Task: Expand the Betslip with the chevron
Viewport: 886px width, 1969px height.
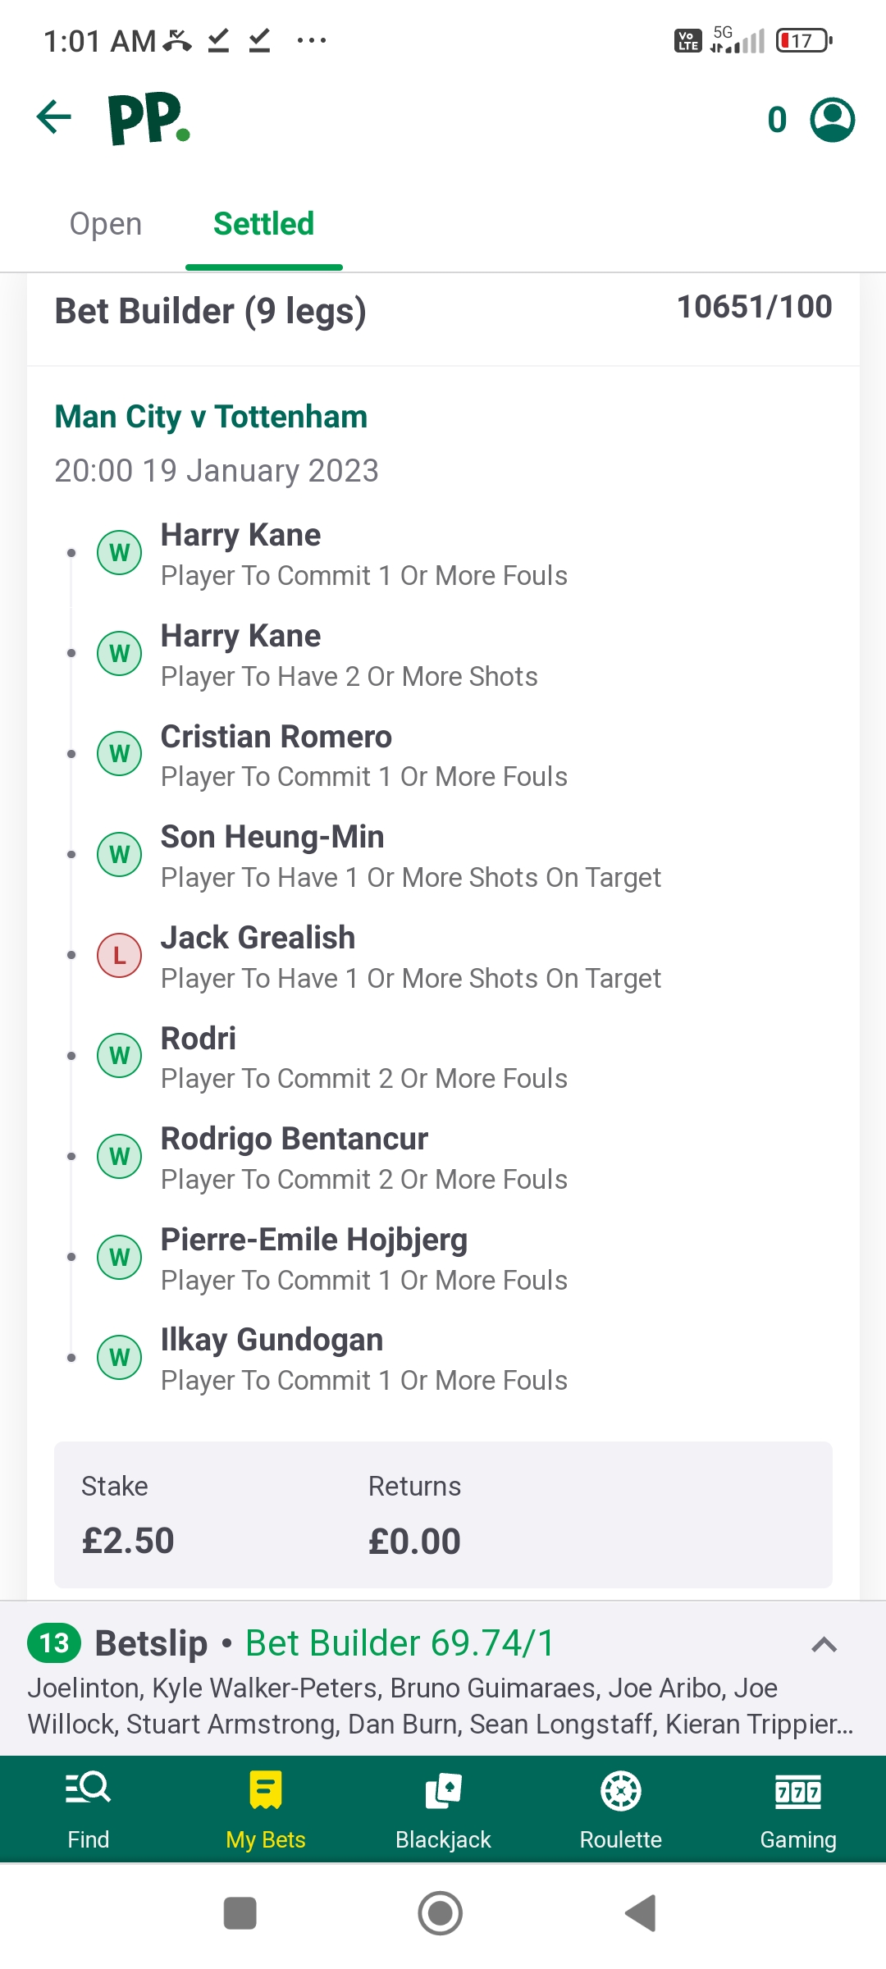Action: [824, 1644]
